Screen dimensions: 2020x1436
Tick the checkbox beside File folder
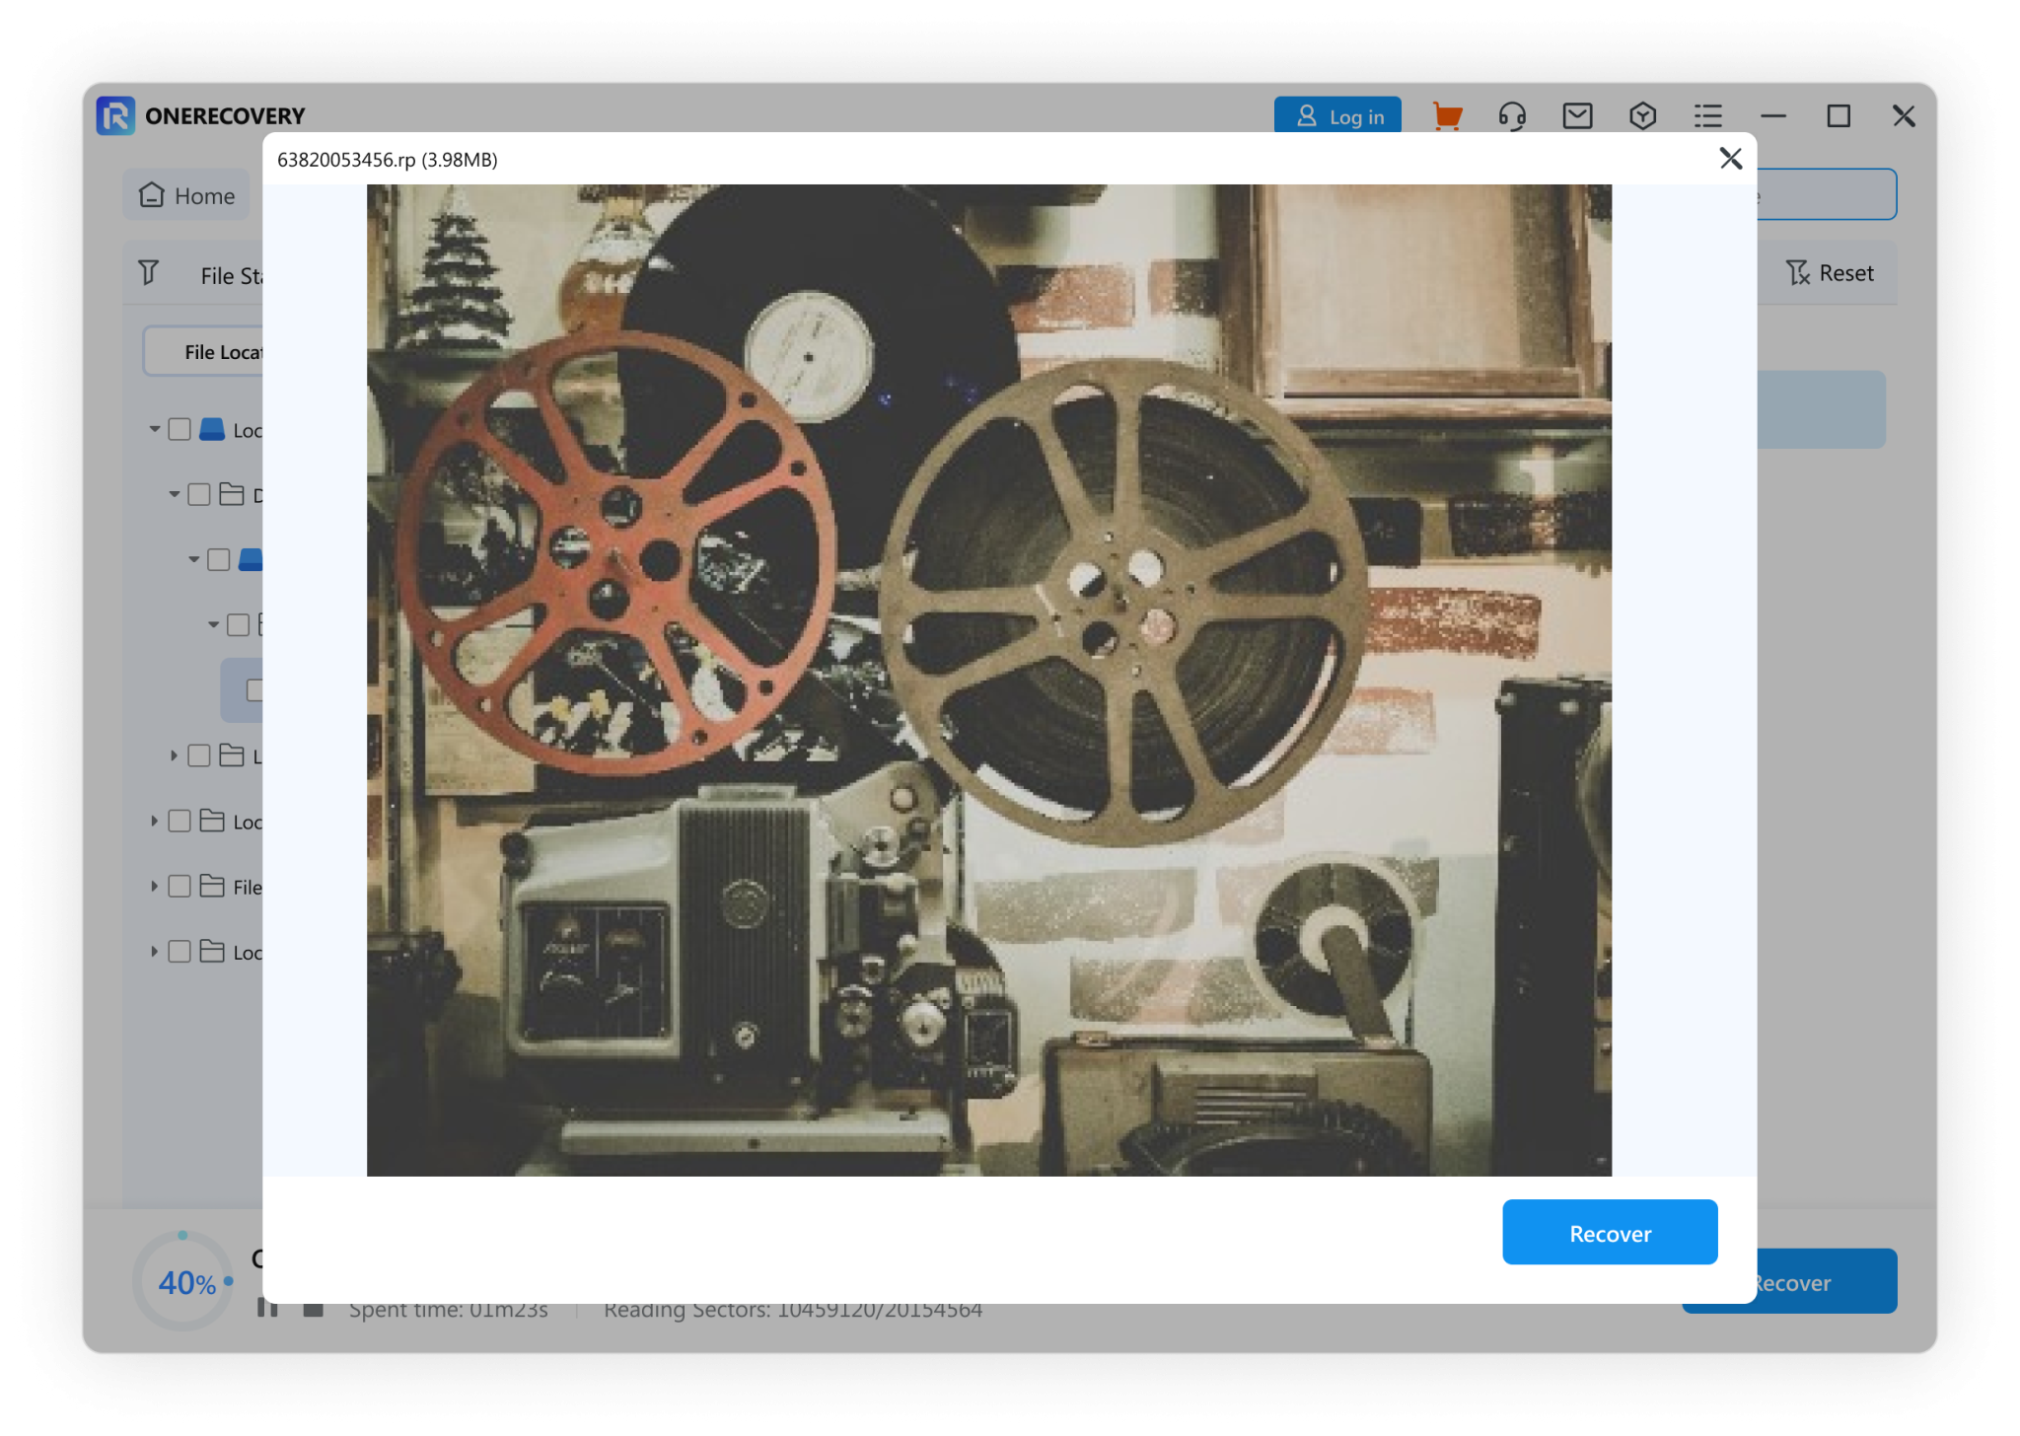pyautogui.click(x=180, y=887)
